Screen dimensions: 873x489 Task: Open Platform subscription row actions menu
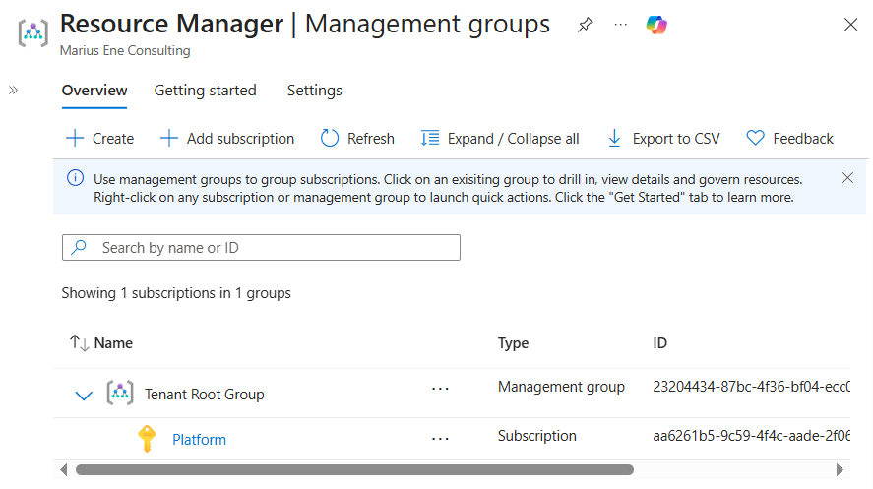440,439
